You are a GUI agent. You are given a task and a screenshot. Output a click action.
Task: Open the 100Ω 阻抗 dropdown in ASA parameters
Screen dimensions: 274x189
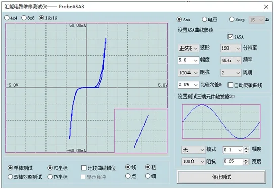coord(188,72)
